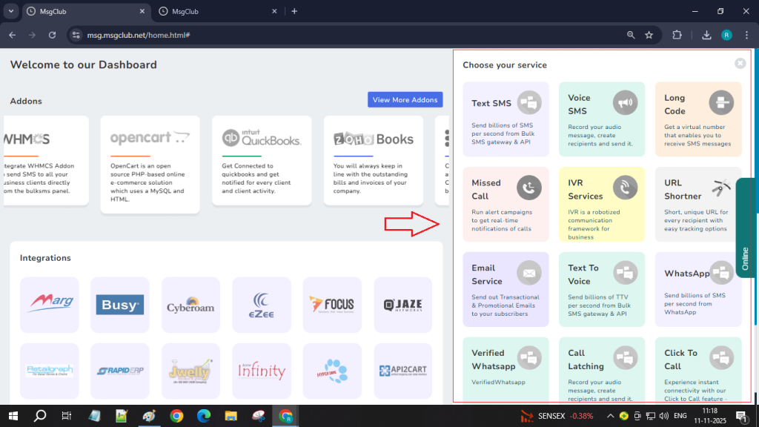The width and height of the screenshot is (759, 427).
Task: Open the Zoho Books addon card
Action: coord(373,159)
